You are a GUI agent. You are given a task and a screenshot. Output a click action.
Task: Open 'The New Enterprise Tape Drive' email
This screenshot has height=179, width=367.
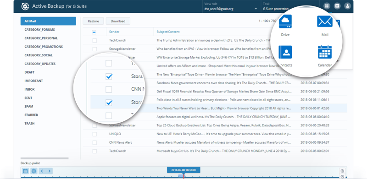point(223,74)
